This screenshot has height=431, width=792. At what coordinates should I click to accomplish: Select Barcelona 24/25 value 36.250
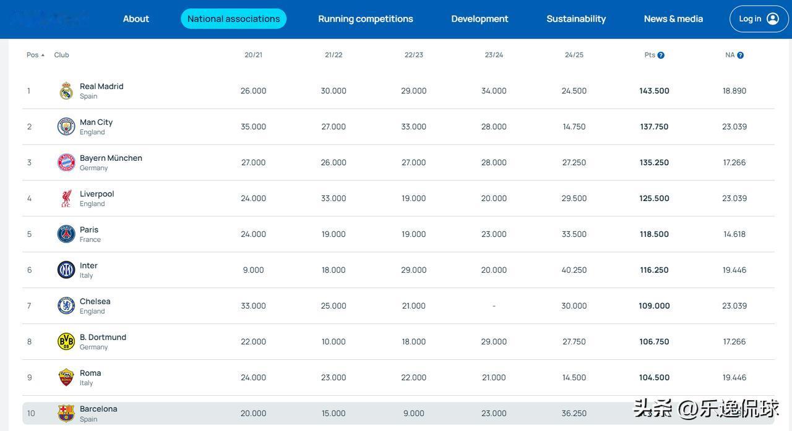574,414
